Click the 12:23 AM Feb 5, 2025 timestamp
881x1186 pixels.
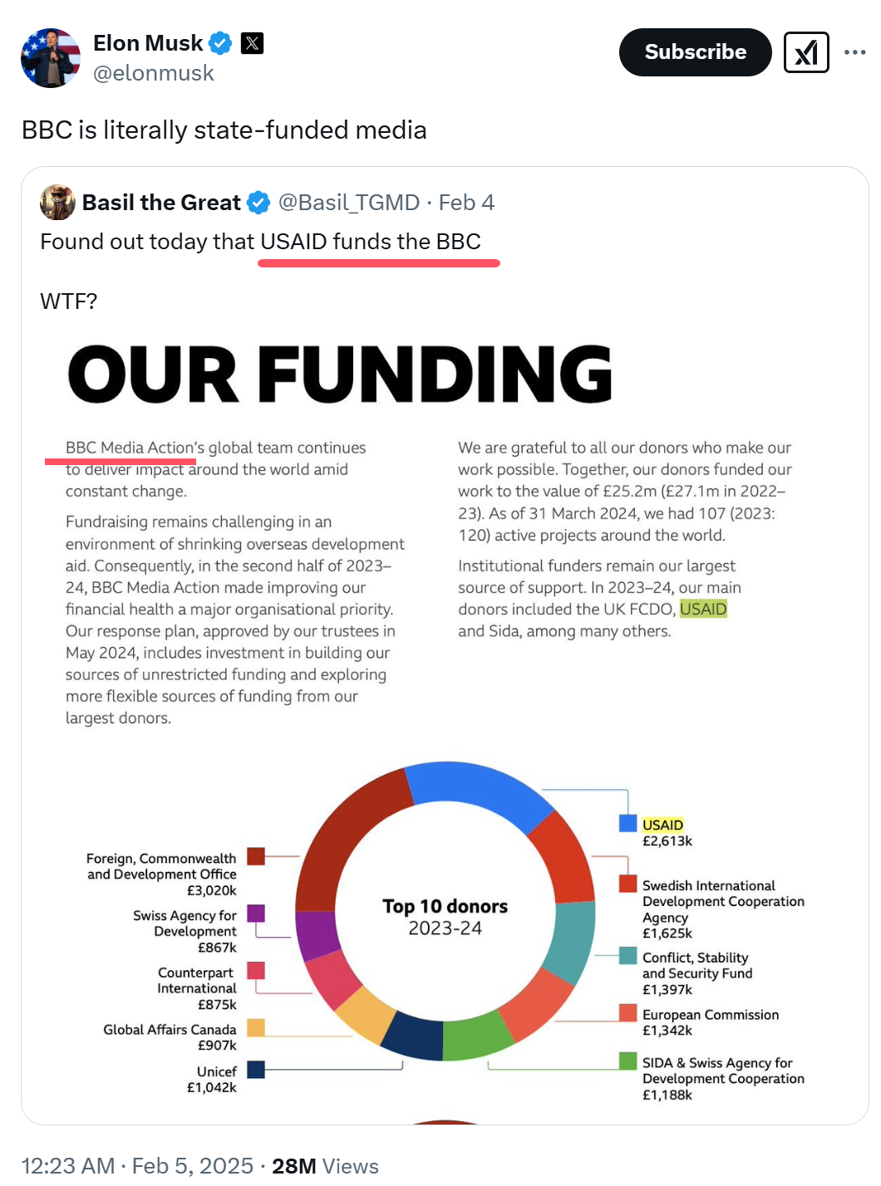coord(137,1166)
